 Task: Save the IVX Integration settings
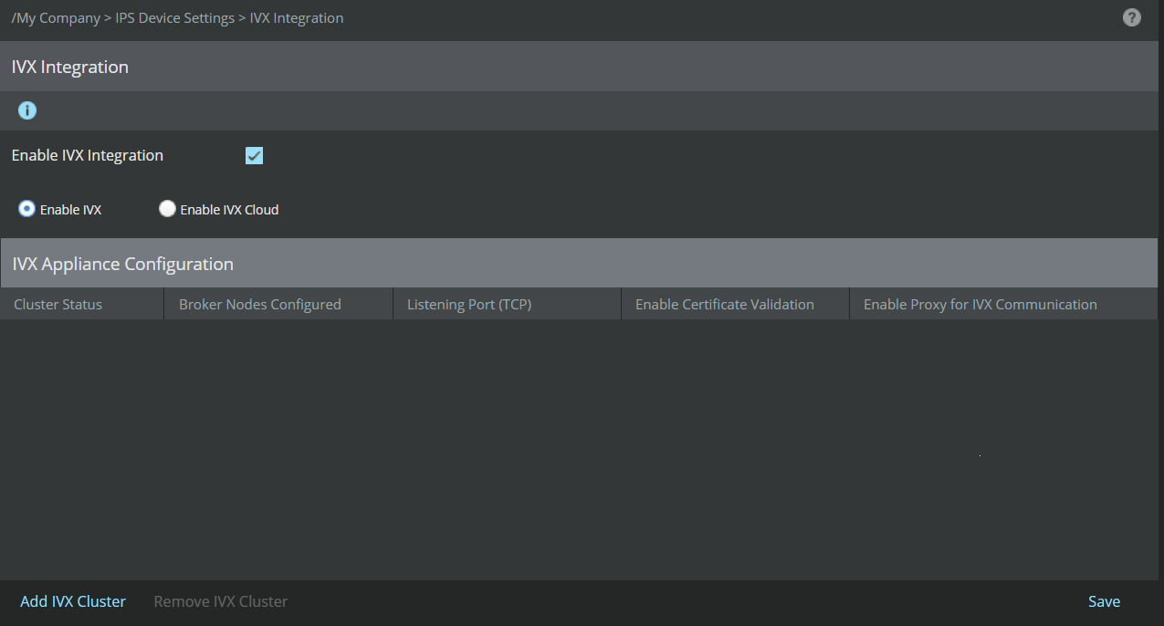point(1104,601)
